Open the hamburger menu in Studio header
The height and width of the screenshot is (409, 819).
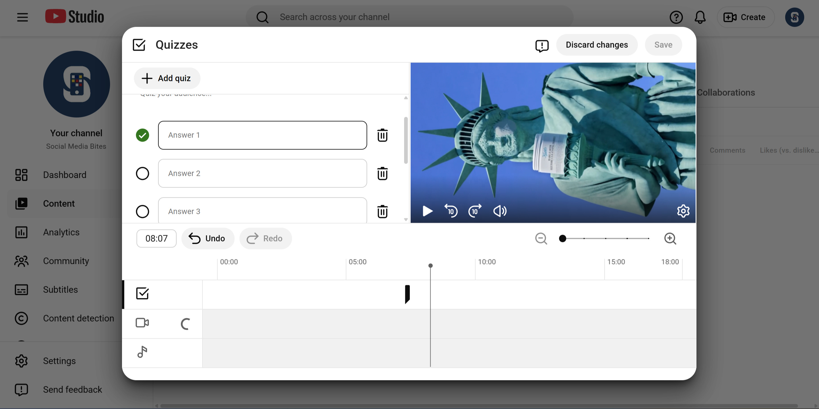point(22,17)
